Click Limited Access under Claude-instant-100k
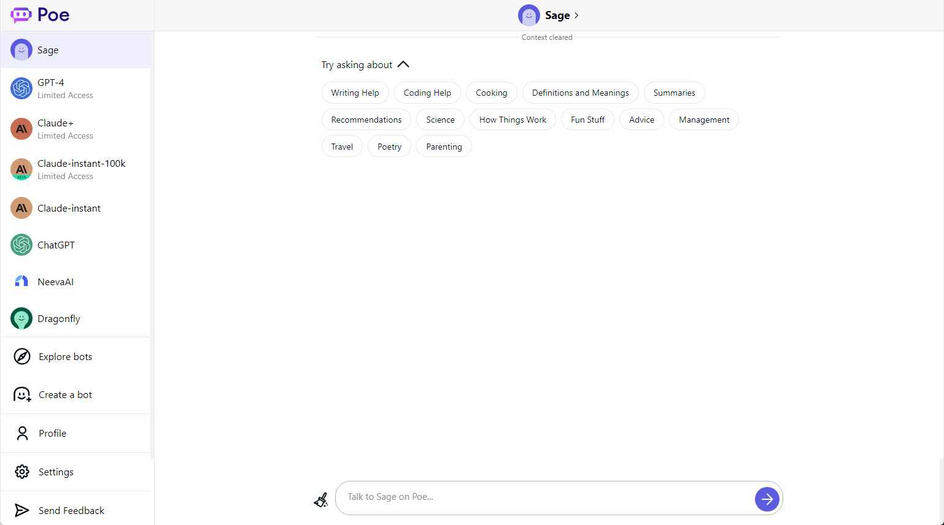Screen dimensions: 944x525 click(65, 176)
